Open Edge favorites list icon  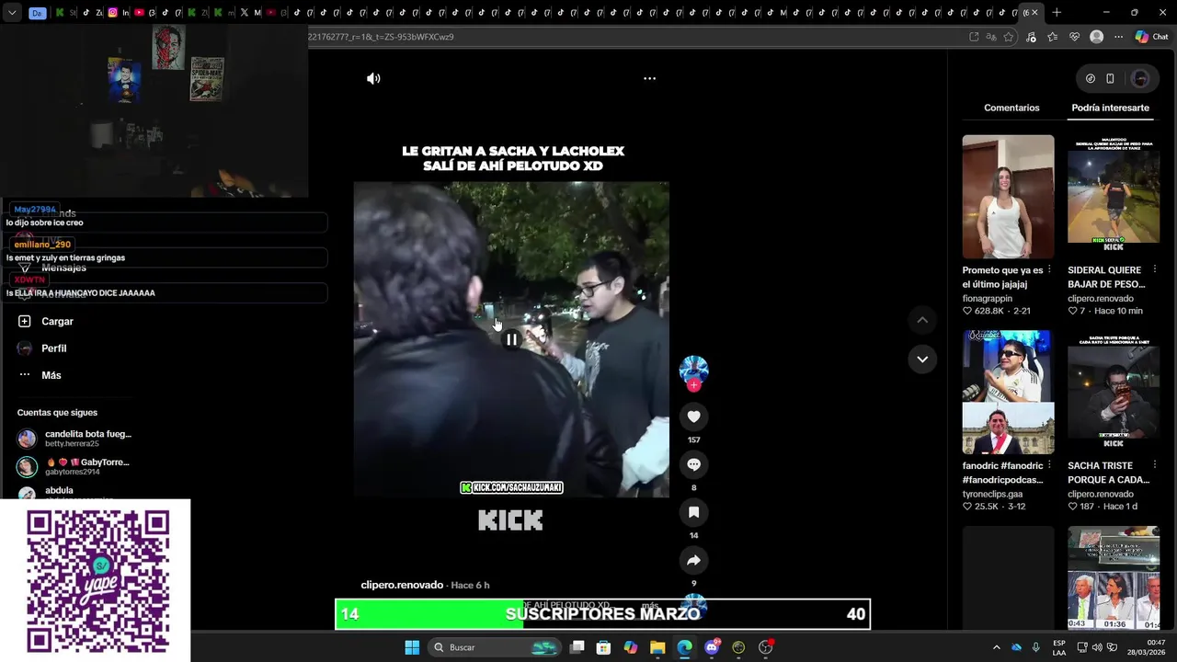point(1052,37)
